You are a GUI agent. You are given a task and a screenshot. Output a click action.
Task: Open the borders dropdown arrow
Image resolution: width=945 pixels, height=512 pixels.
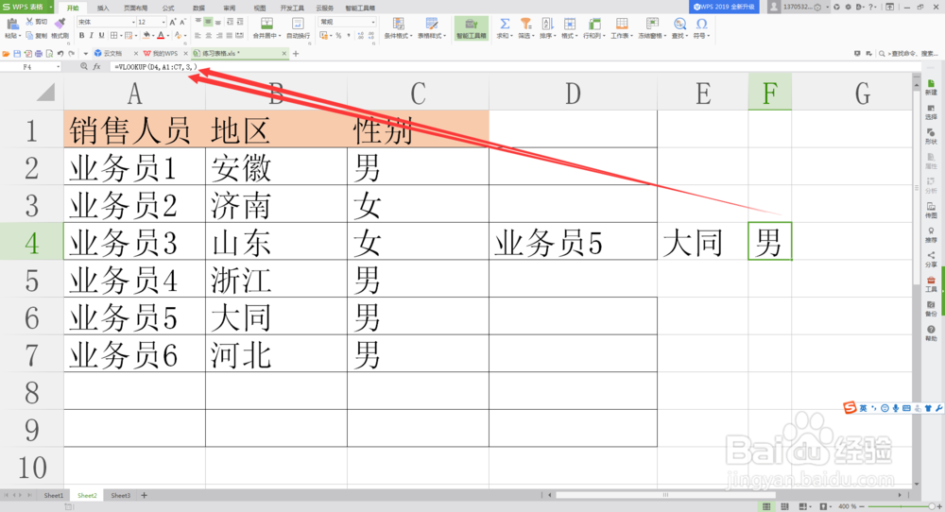(121, 36)
